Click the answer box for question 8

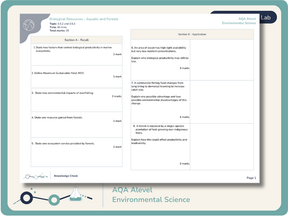222,147
